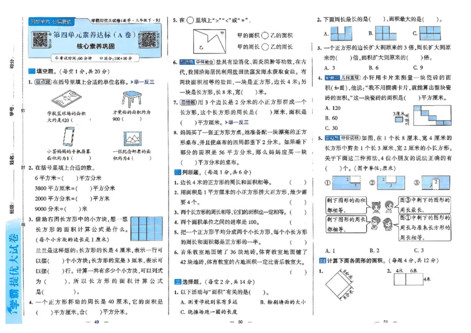Screen dimensions: 471x333
Task: Click the 举一反三 link after question 7
Action: point(237,122)
